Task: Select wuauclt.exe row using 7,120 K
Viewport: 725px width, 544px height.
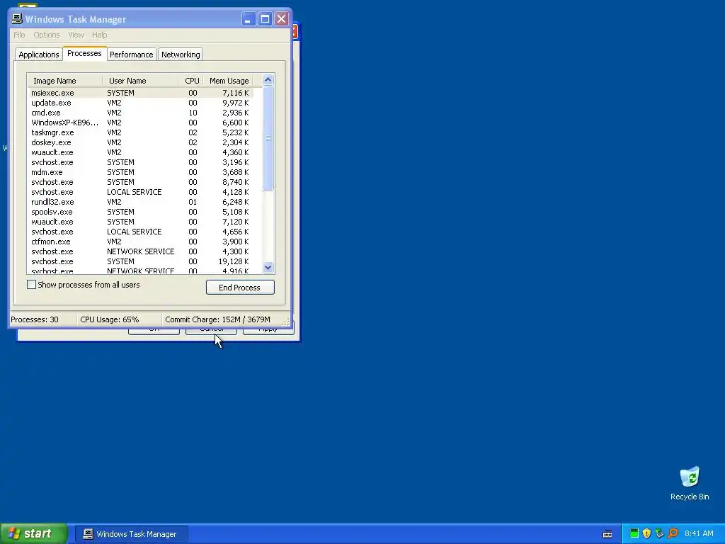Action: coord(141,222)
